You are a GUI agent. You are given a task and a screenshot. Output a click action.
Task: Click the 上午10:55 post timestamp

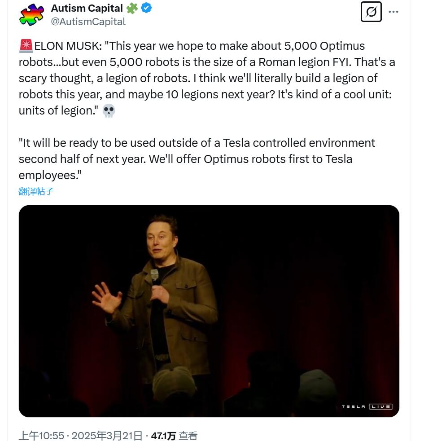pos(41,435)
